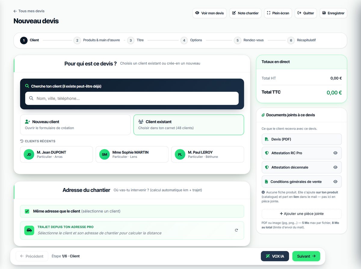
Task: Open the Note chantier editor
Action: coord(245,13)
